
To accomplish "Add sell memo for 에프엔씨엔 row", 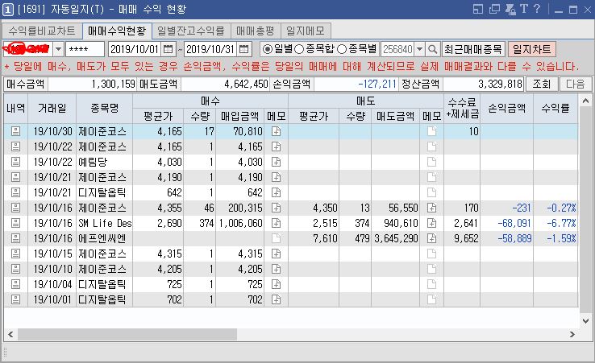I will tap(432, 238).
